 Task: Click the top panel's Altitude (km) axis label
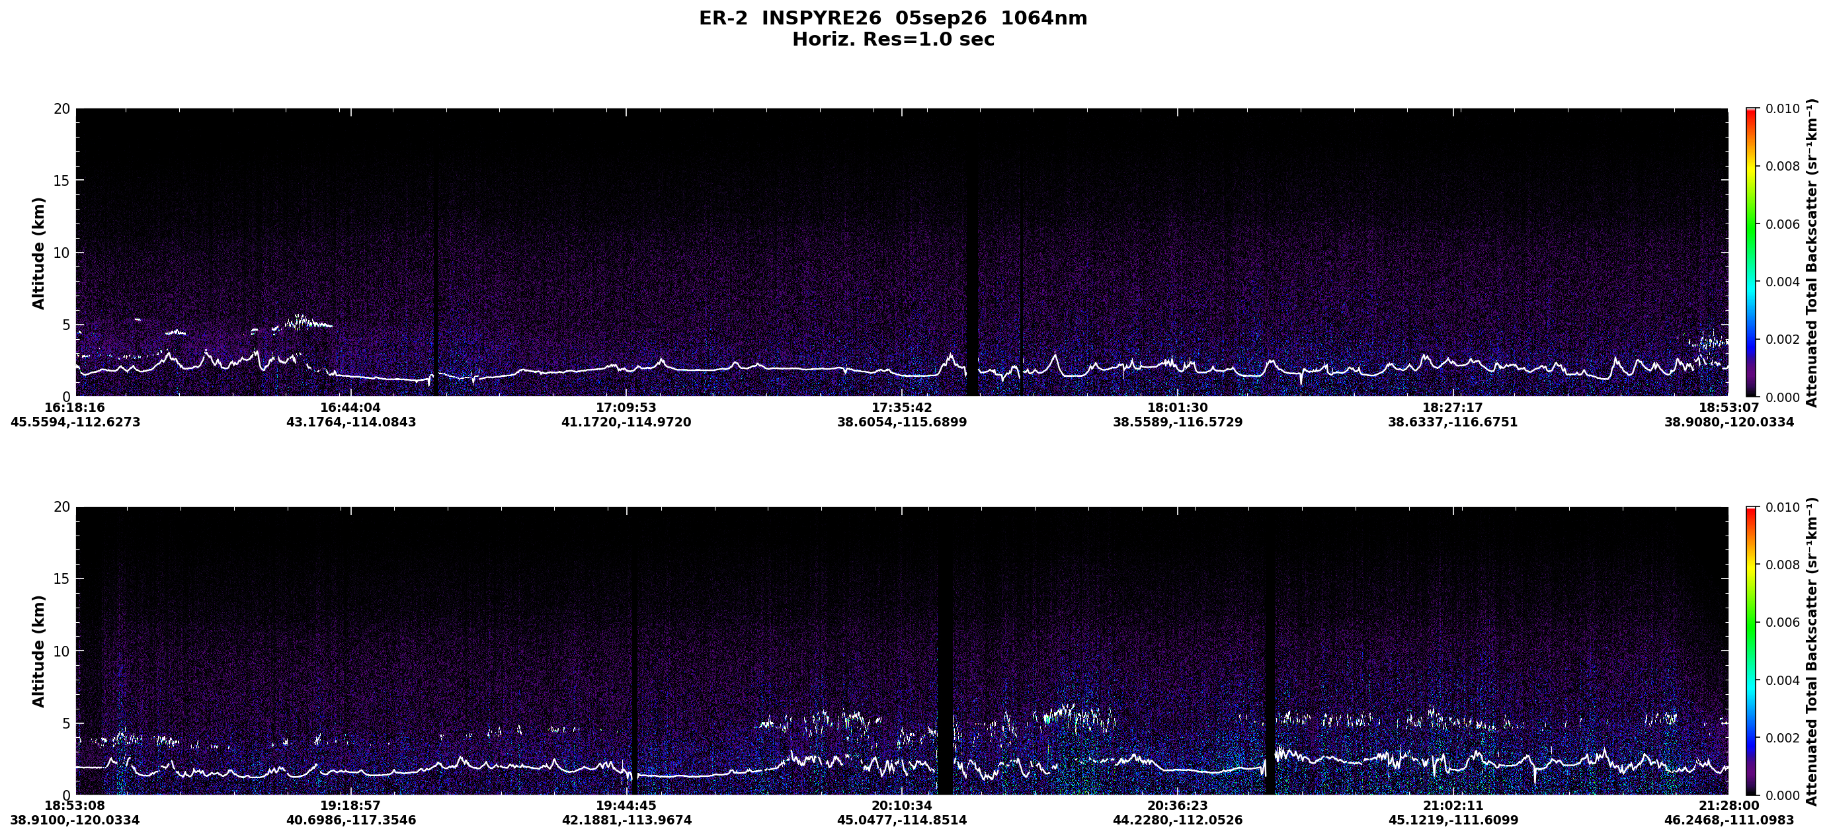[x=38, y=253]
